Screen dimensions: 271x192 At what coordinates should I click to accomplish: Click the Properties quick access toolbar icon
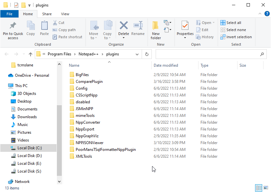(x=16, y=5)
